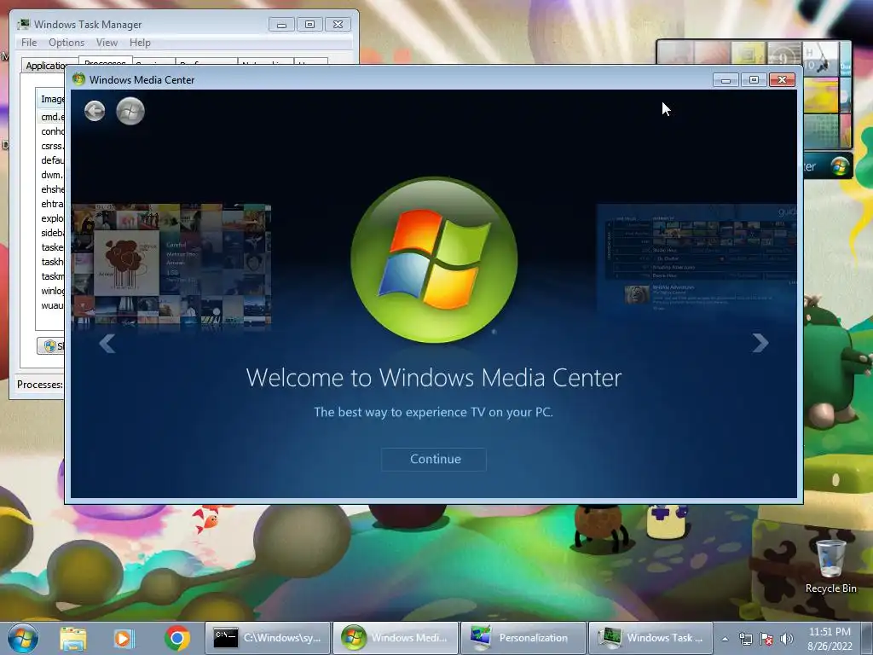This screenshot has width=873, height=655.
Task: Open Task Manager File menu
Action: (29, 43)
